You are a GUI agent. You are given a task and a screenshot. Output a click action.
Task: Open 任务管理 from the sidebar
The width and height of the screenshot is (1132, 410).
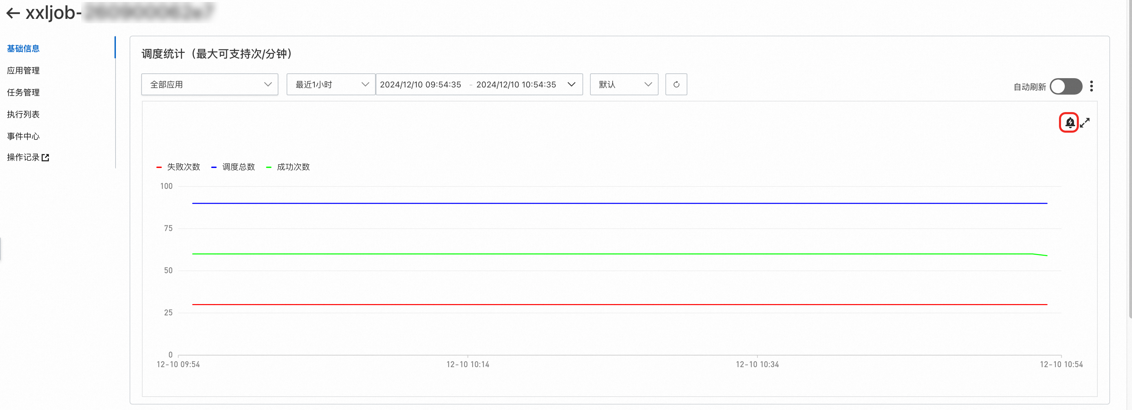tap(23, 92)
